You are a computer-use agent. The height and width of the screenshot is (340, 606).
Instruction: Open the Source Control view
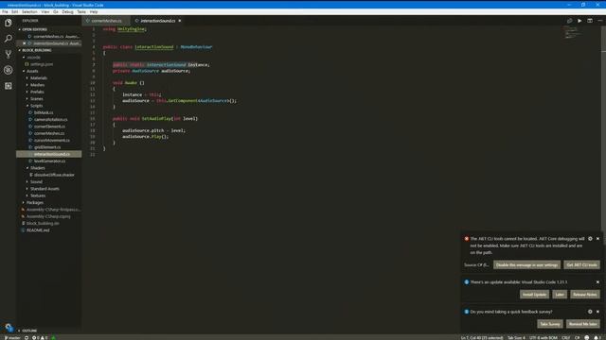pos(9,55)
